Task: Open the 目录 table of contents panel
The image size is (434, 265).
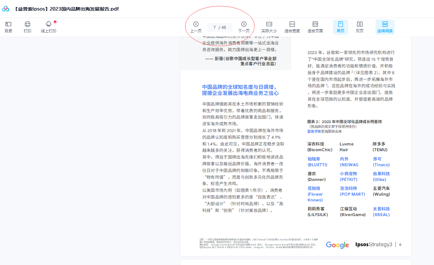Action: (x=8, y=27)
